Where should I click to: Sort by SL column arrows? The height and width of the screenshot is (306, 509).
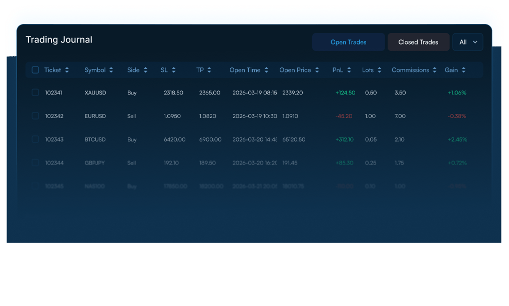[x=174, y=70]
